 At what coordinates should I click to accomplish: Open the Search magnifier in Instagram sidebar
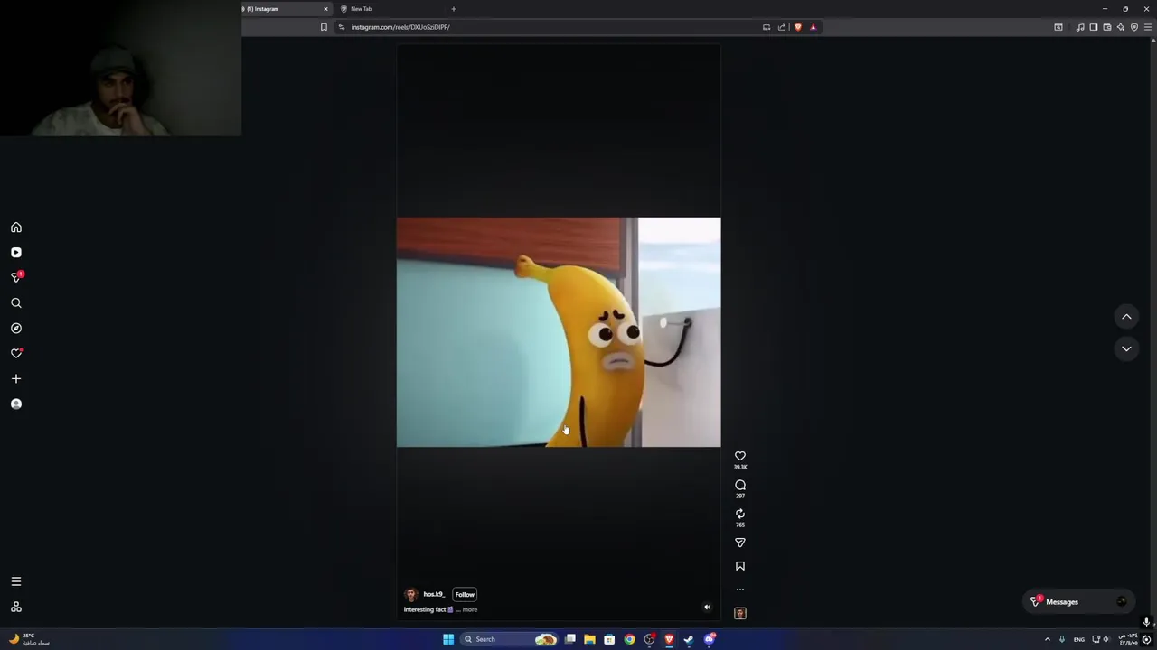coord(16,303)
